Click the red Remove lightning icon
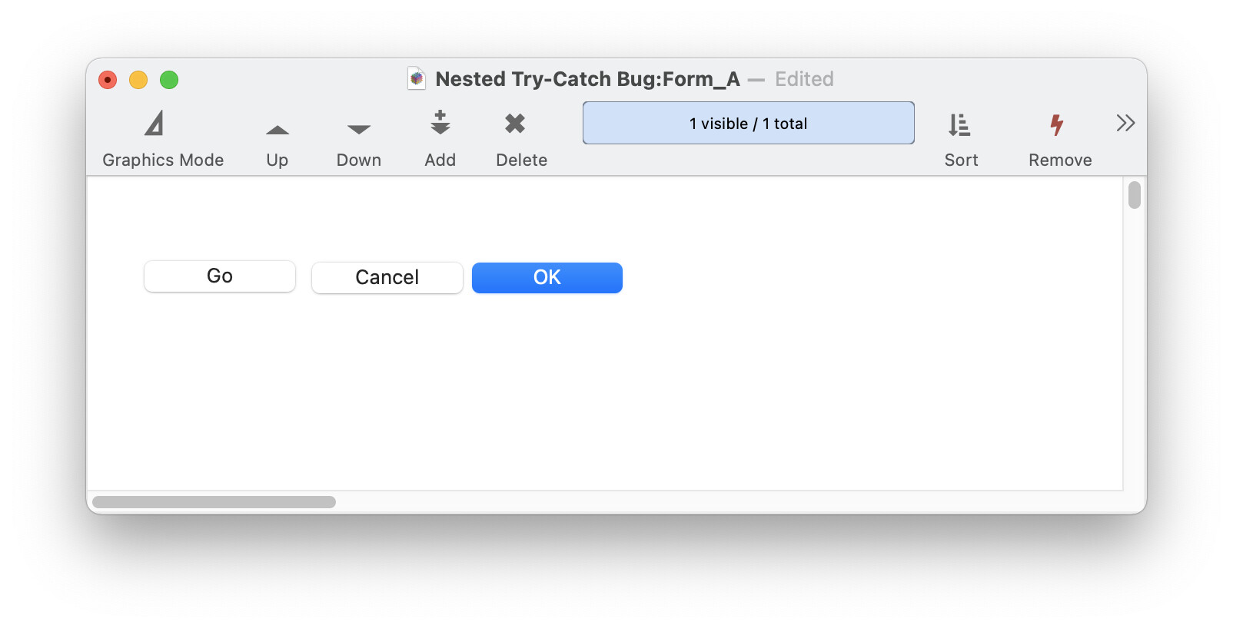Image resolution: width=1233 pixels, height=628 pixels. [x=1058, y=124]
